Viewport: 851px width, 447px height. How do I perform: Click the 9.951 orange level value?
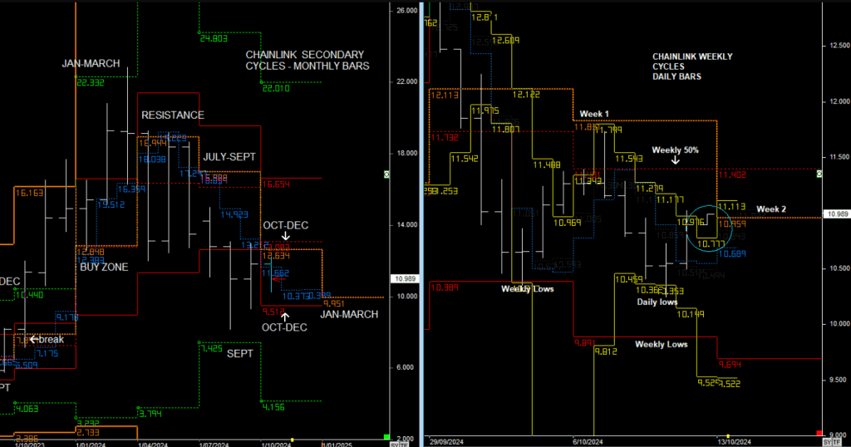pos(334,304)
